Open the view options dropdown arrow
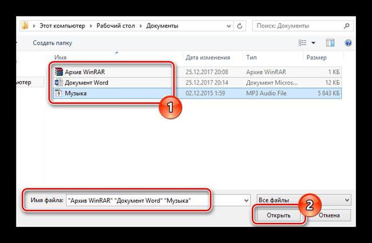372x243 pixels. (x=314, y=43)
